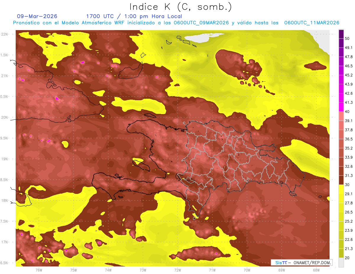The height and width of the screenshot is (274, 355).
Task: Click the 'ONAMET/REP.DOM.' credit label
Action: point(312,262)
